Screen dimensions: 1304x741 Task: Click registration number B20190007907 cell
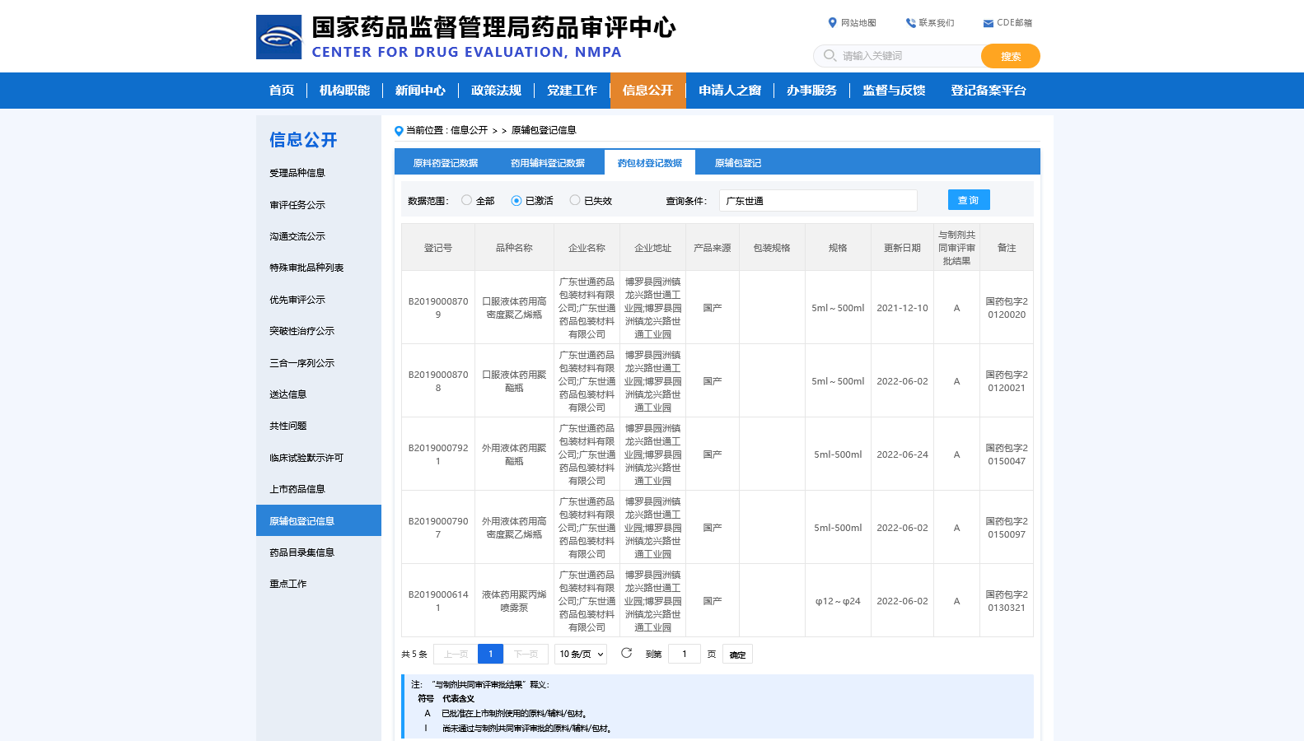[438, 528]
